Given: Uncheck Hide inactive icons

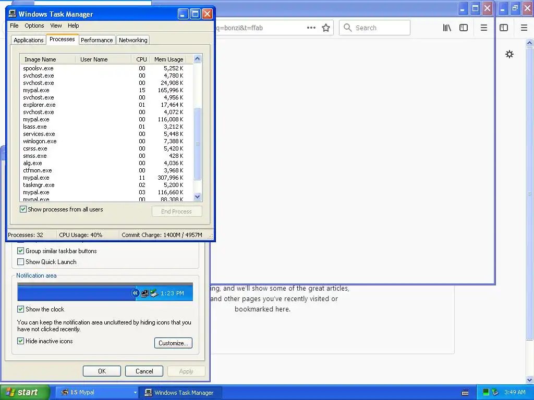Looking at the screenshot, I should click(20, 341).
